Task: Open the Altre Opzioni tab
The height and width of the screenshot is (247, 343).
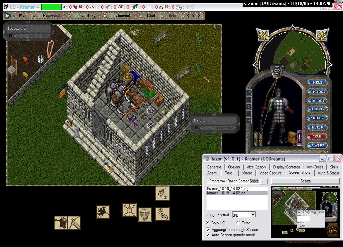Action: [x=256, y=167]
